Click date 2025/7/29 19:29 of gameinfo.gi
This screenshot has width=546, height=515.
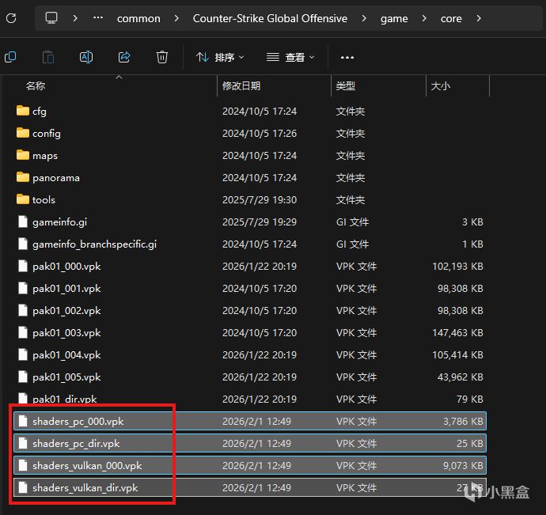point(260,222)
